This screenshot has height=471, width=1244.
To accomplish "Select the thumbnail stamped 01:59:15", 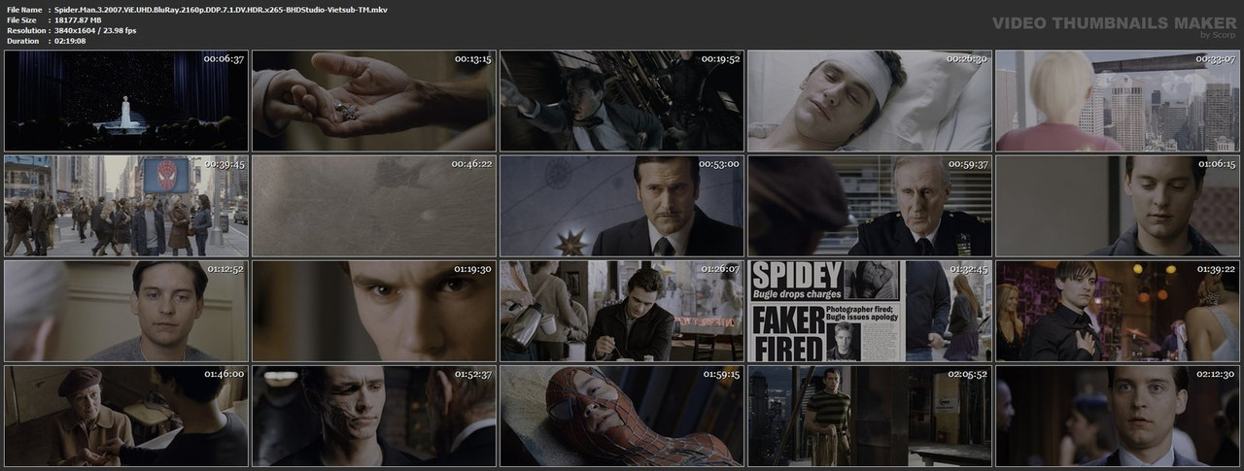I will click(622, 416).
